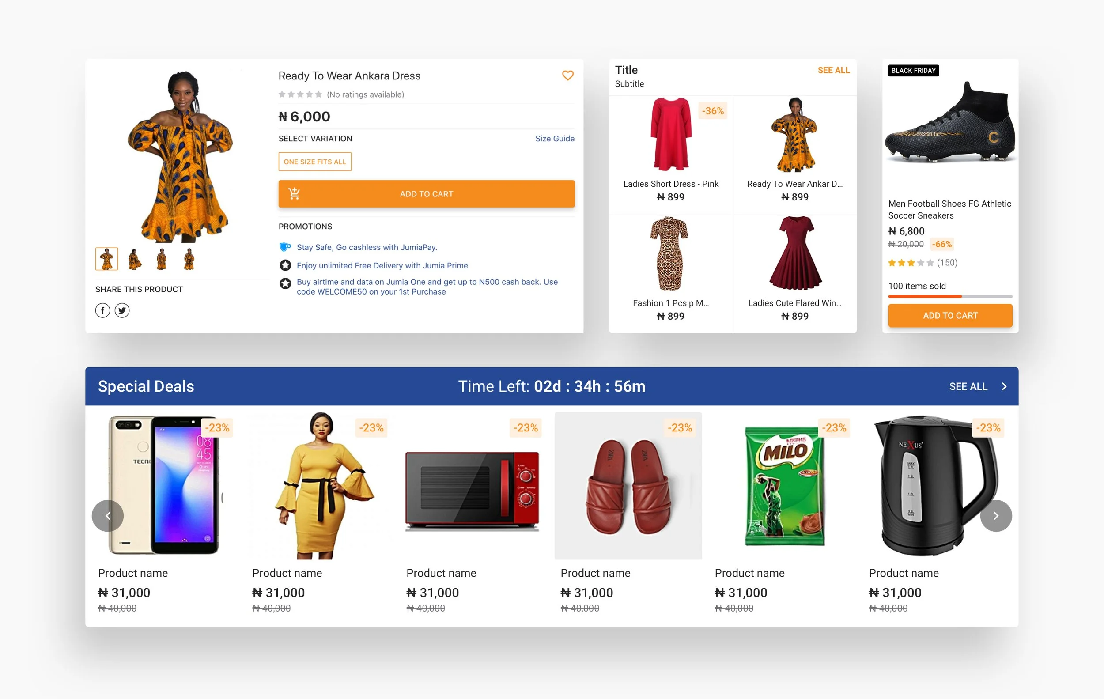Click the Jumia Prime star badge icon
Screen dimensions: 1104x699
pos(285,265)
